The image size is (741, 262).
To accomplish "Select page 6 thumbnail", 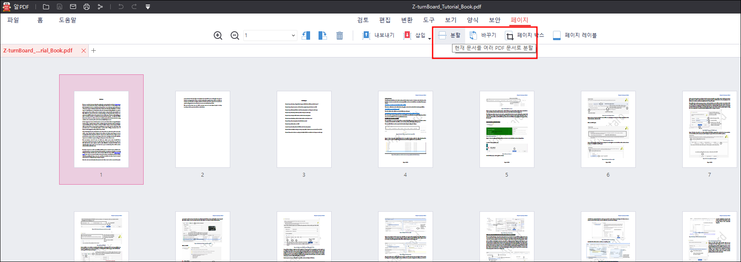I will coord(608,129).
